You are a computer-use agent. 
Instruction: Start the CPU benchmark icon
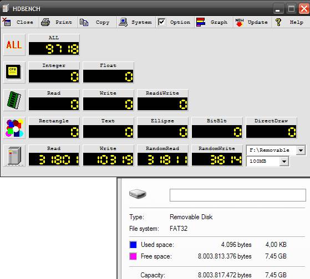[14, 73]
